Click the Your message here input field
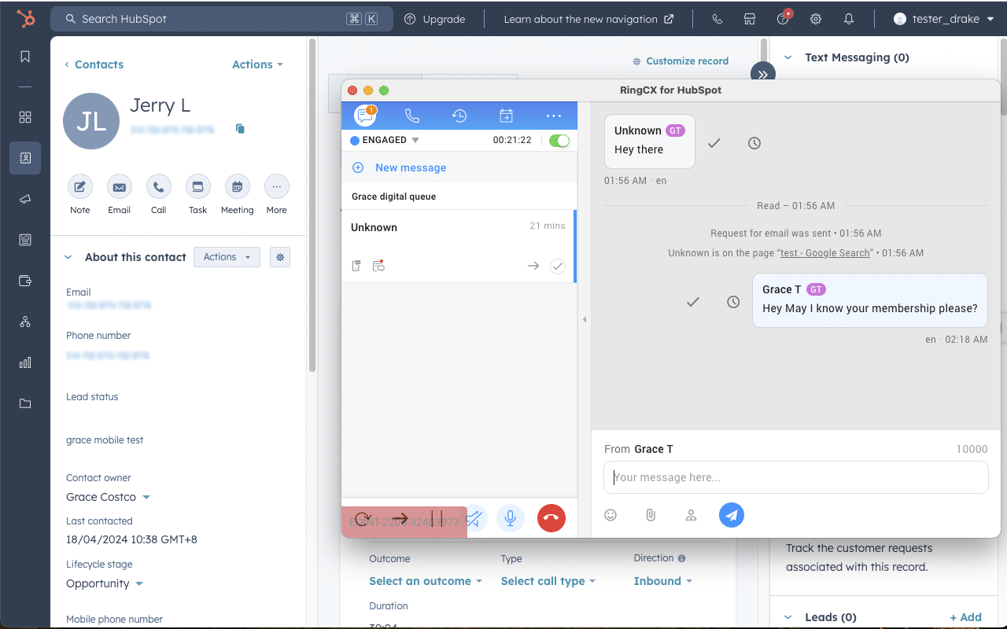Viewport: 1007px width, 629px height. click(x=795, y=477)
